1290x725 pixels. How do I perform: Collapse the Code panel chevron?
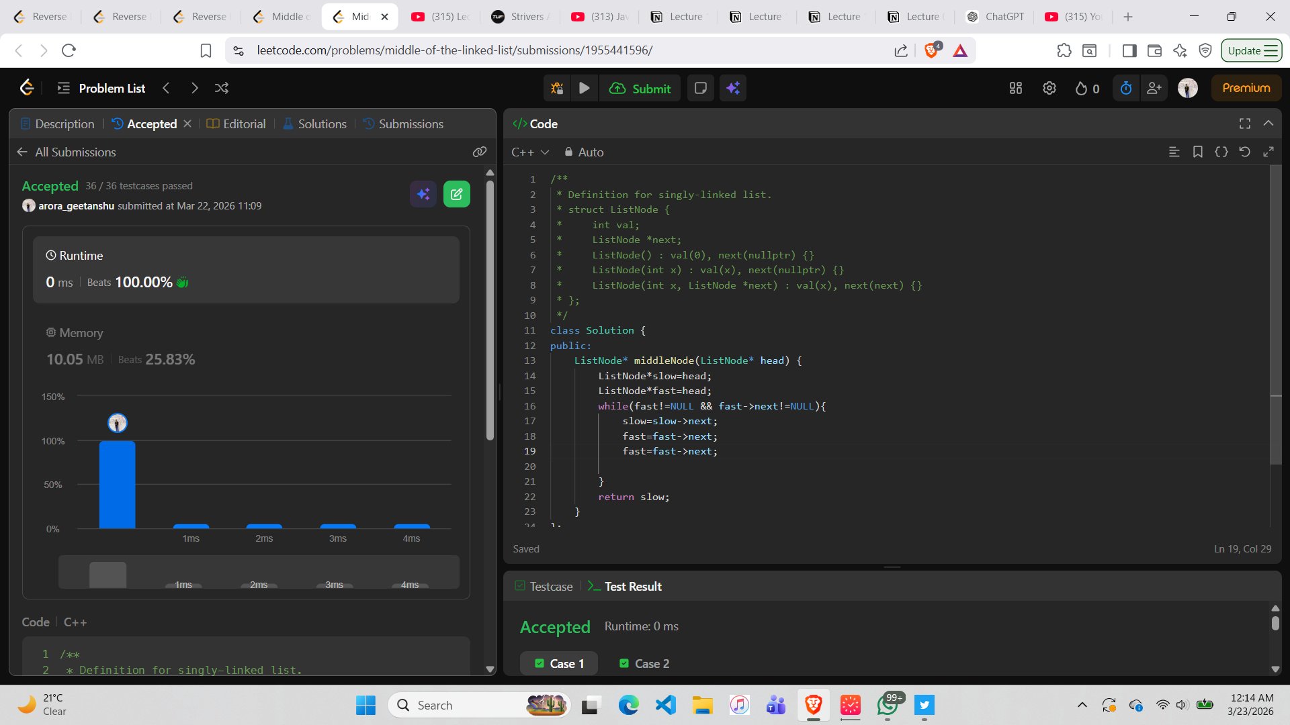1268,124
